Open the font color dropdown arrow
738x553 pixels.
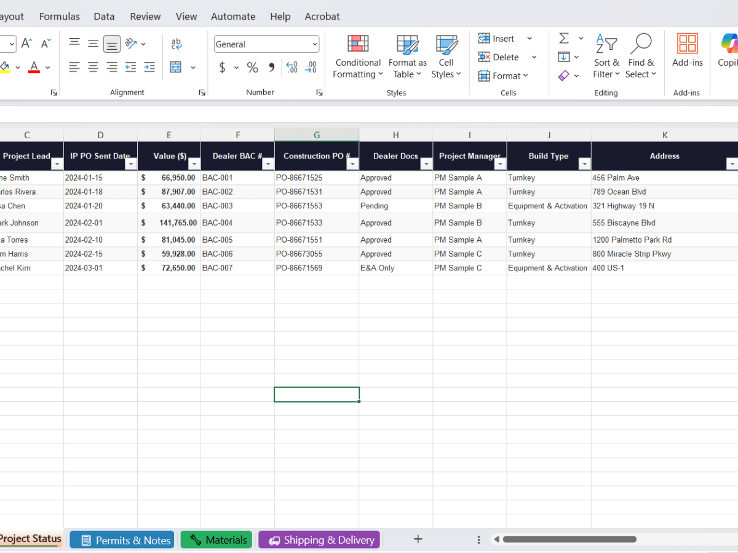(47, 68)
